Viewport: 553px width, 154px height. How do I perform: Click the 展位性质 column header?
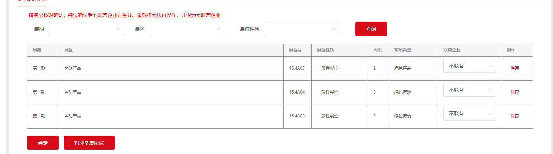(325, 50)
